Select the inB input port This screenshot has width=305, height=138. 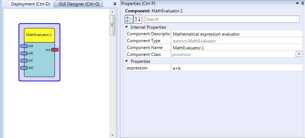click(24, 53)
